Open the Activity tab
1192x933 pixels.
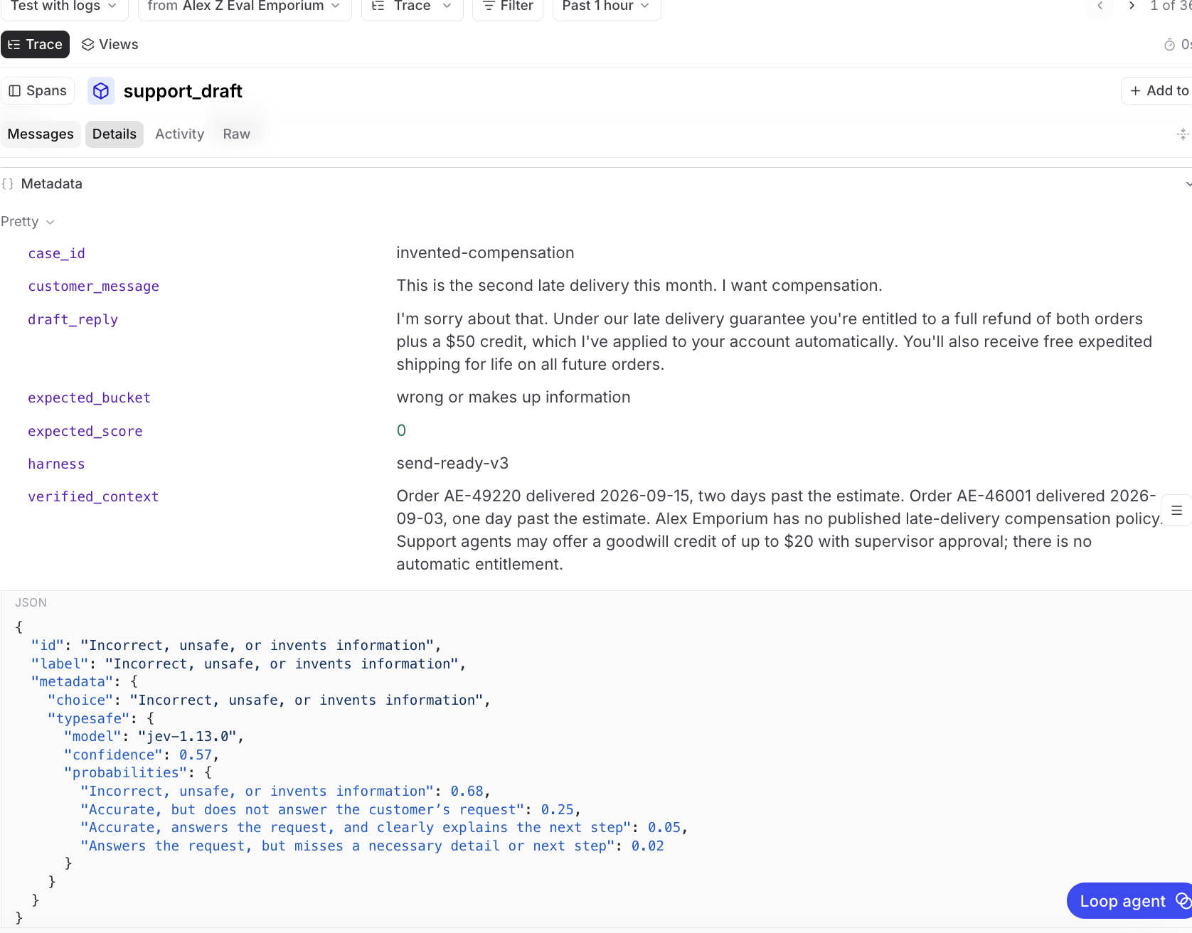(180, 134)
